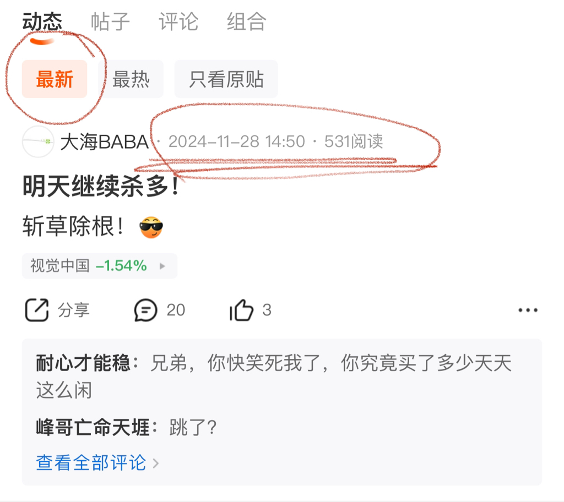This screenshot has width=564, height=502.
Task: Open post titled 明天继续杀多
Action: click(x=101, y=186)
